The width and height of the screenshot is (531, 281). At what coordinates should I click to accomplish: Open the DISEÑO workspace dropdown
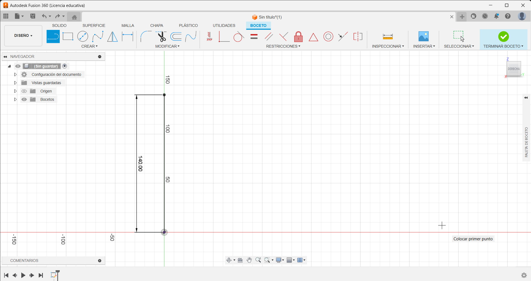point(23,35)
